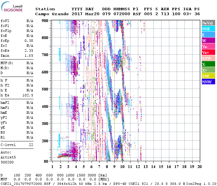The height and width of the screenshot is (186, 217).
Task: Click the 80 km height axis label
Action: [x=46, y=162]
